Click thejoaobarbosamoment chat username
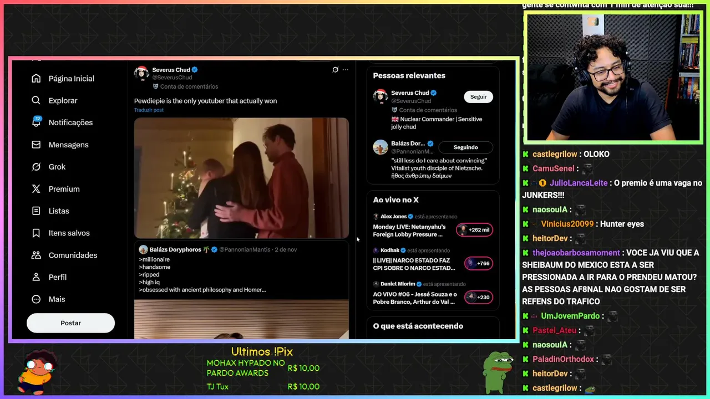The height and width of the screenshot is (399, 710). tap(576, 253)
